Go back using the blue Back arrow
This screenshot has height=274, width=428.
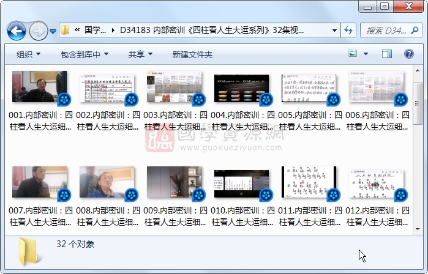click(x=17, y=31)
